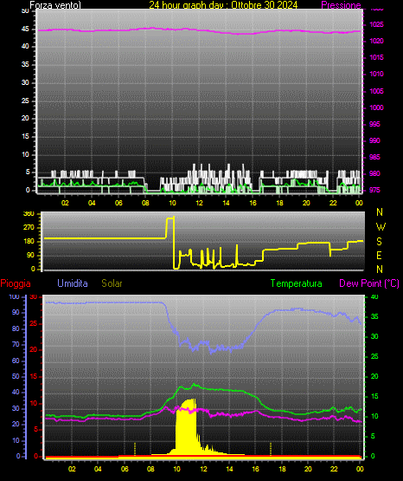Image resolution: width=403 pixels, height=481 pixels.
Task: Click the W compass direction letter
Action: 381,227
